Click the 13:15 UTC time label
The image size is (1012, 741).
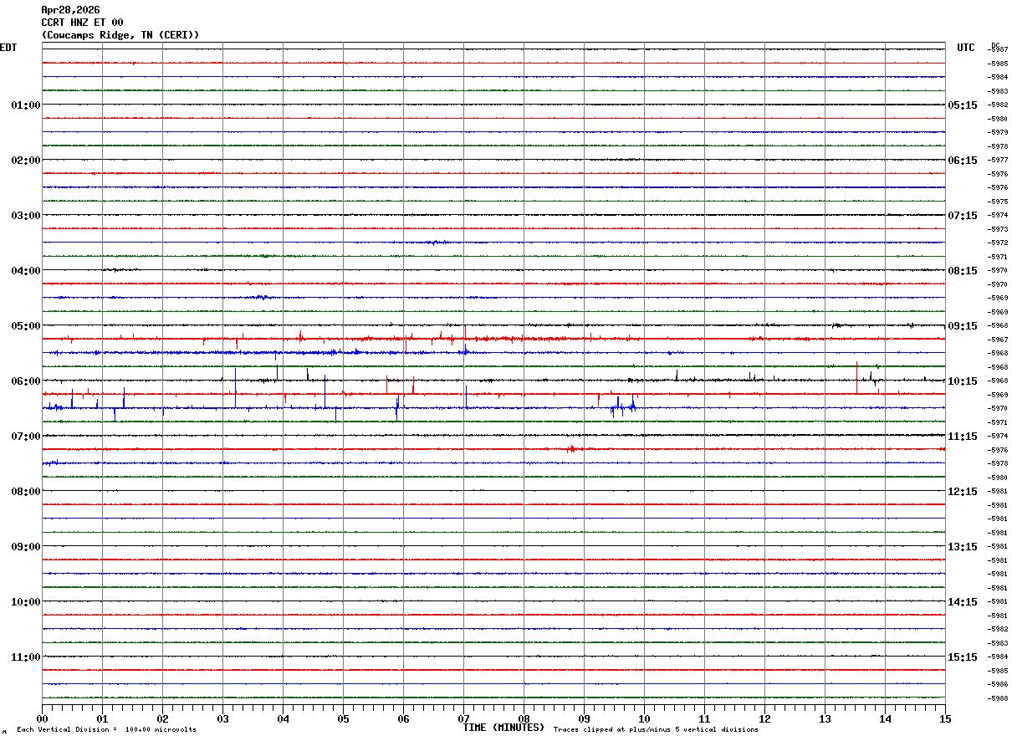(x=963, y=547)
